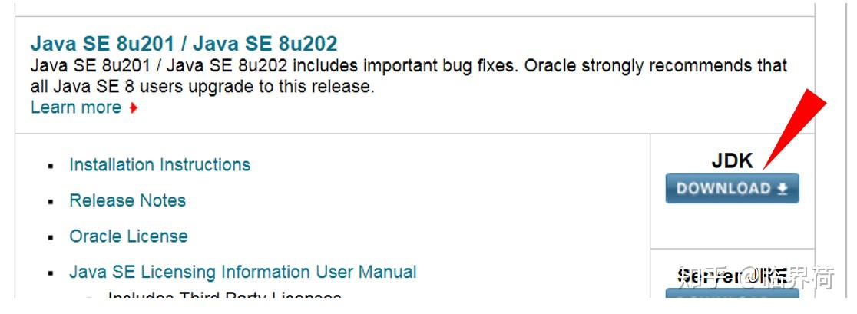The image size is (857, 314).
Task: Click the Zhihu watermark text
Action: click(756, 278)
